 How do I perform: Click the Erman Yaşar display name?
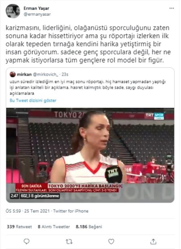(36, 8)
